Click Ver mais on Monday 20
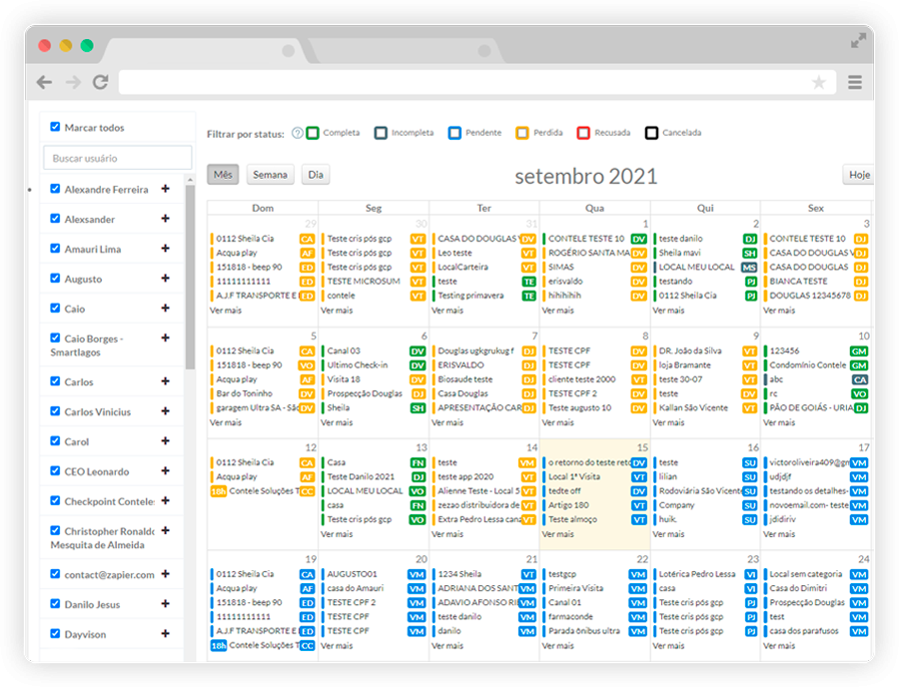 pos(337,646)
